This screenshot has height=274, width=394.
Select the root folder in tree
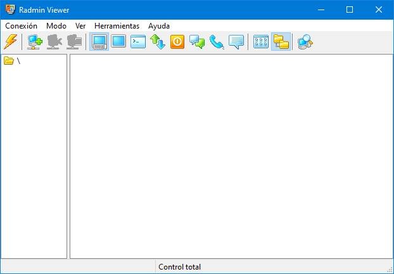point(12,61)
